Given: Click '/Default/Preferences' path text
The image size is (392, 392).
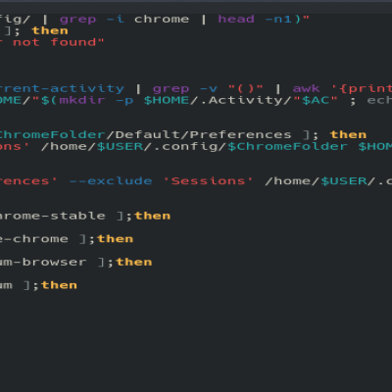Looking at the screenshot, I should point(198,135).
